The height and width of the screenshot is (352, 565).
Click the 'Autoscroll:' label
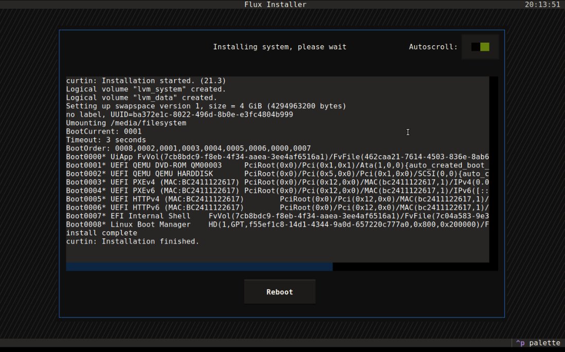[433, 47]
